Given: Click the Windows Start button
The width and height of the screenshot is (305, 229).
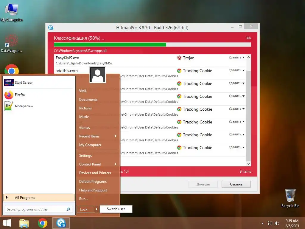Looking at the screenshot, I should click(x=7, y=223).
